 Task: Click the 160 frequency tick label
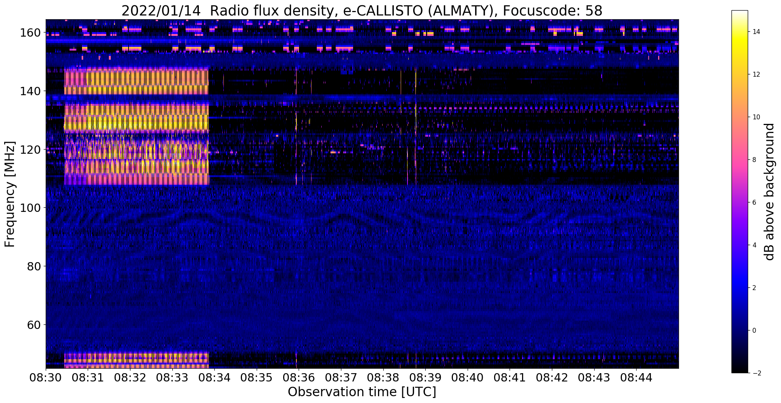tap(30, 33)
